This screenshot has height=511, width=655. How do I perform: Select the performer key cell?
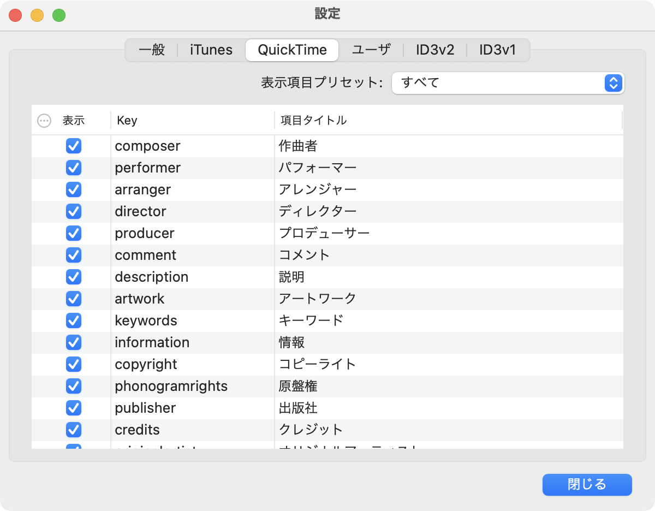(x=193, y=168)
